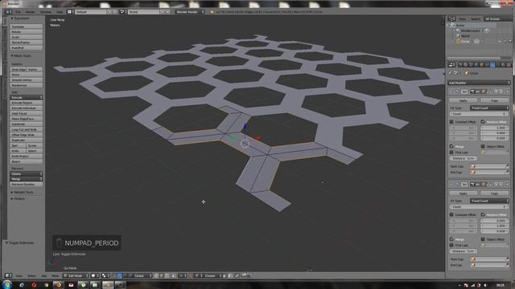The width and height of the screenshot is (515, 289).
Task: Open the Render menu
Action: pyautogui.click(x=31, y=12)
